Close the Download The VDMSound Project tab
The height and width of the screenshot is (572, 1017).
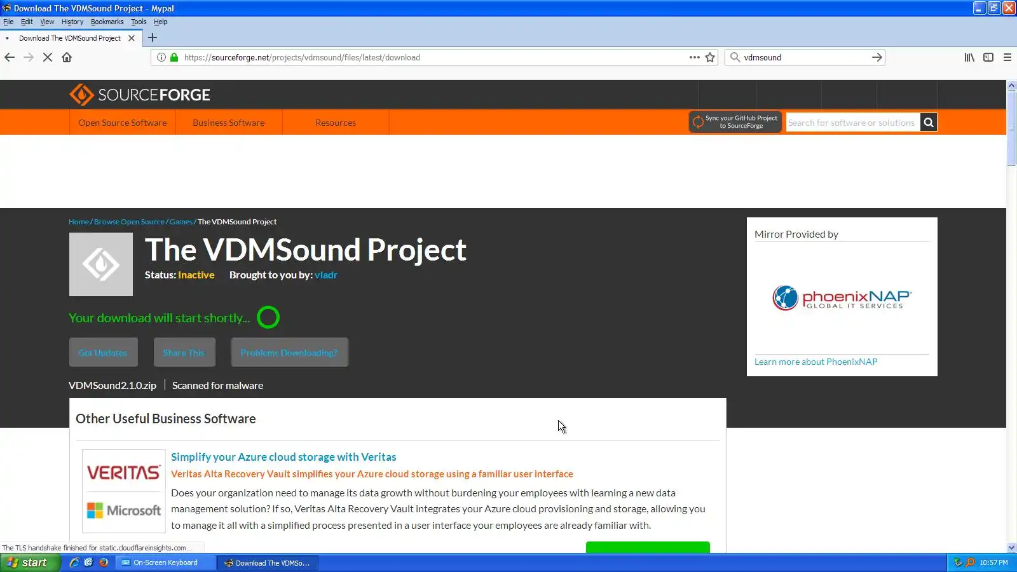132,38
